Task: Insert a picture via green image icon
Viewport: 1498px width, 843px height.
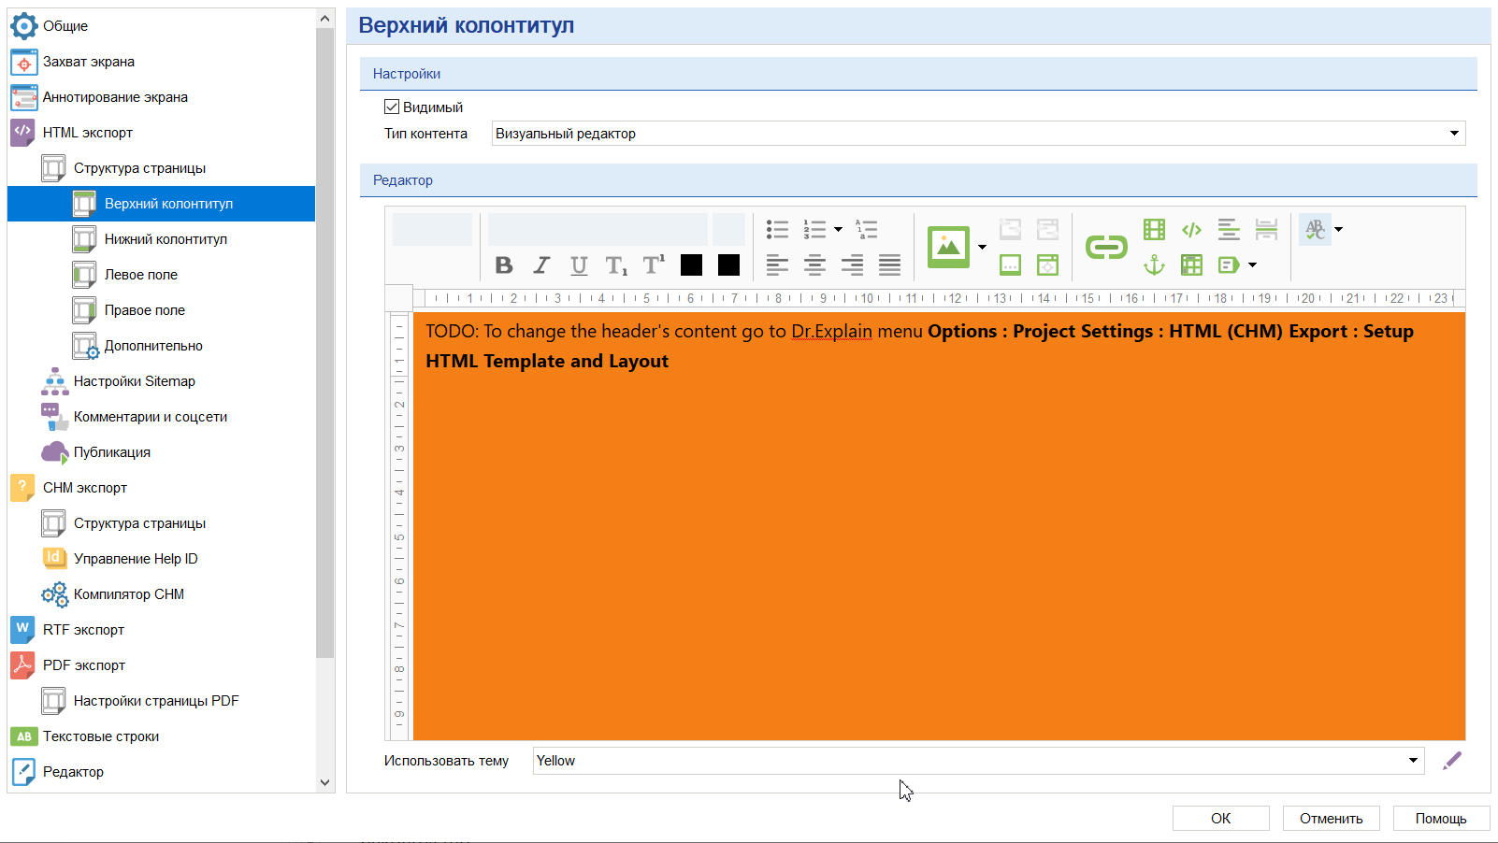Action: click(948, 247)
